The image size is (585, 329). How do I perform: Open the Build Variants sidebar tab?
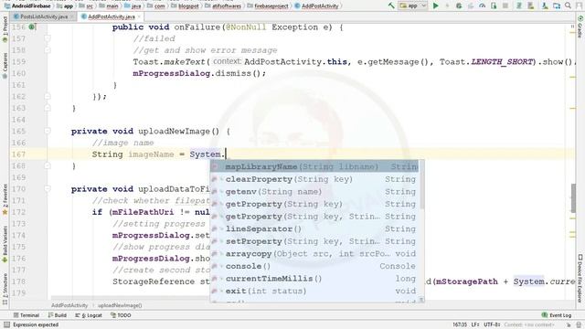tap(5, 245)
